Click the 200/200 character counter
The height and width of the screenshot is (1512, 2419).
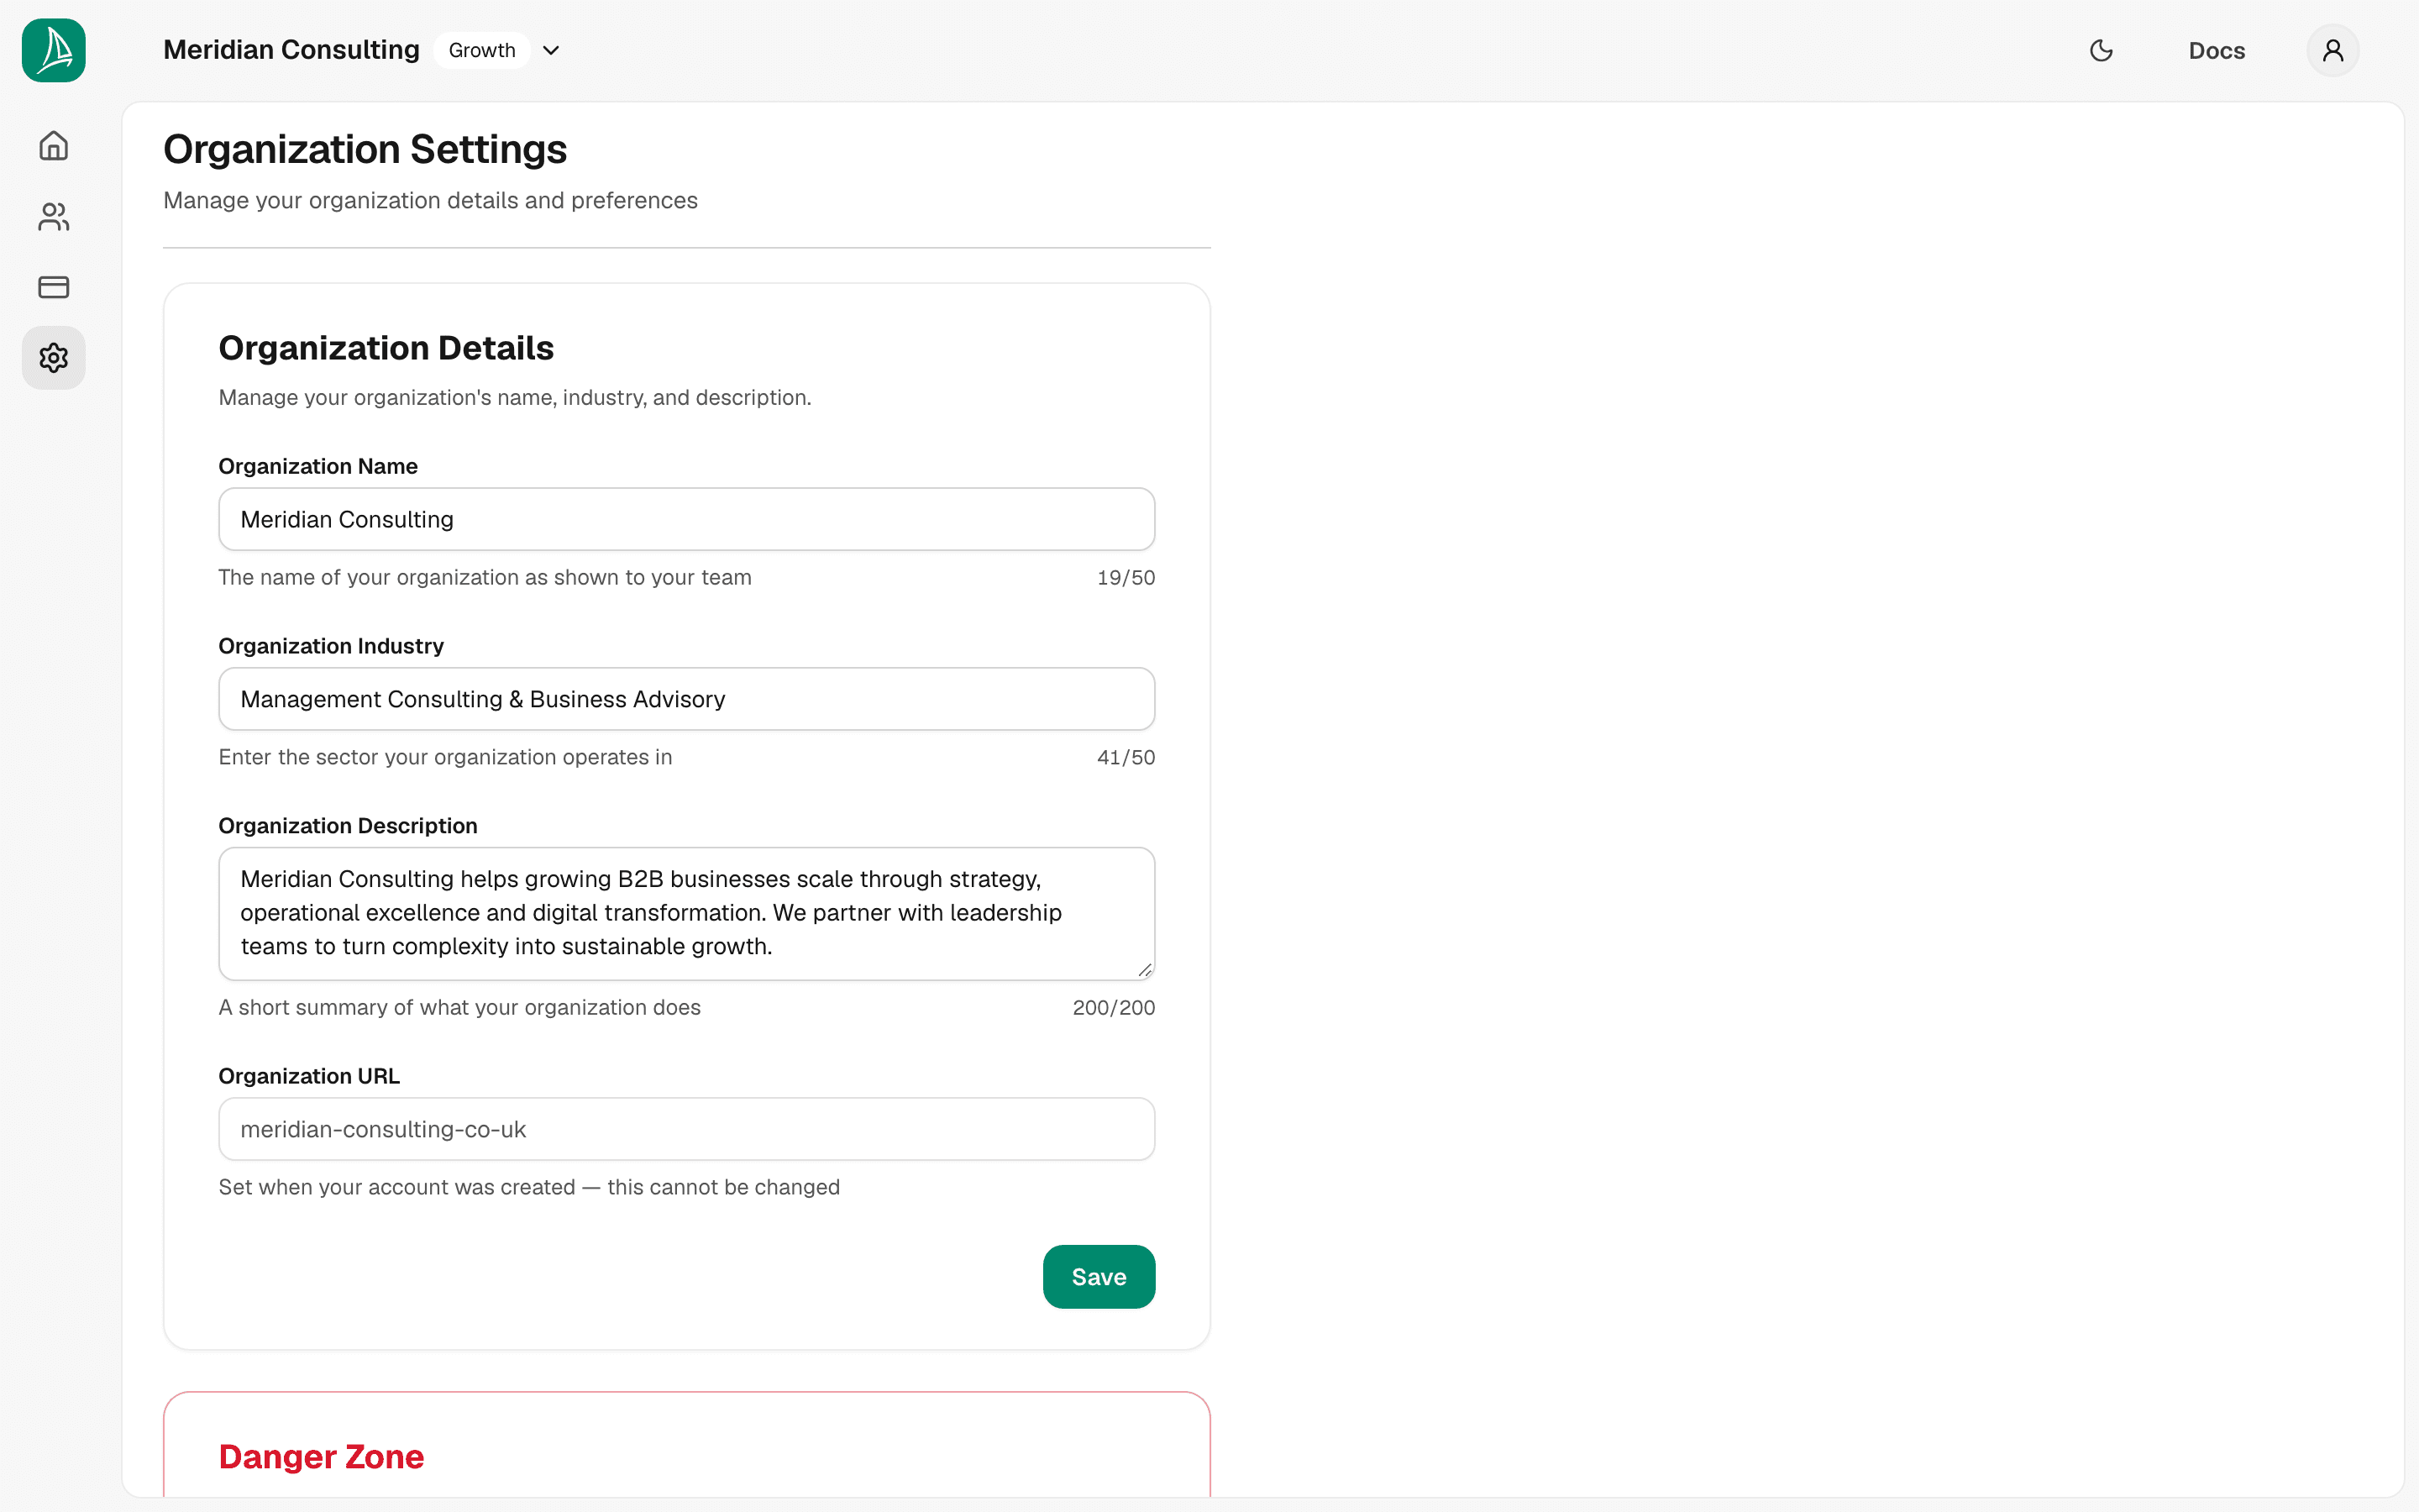[x=1114, y=1008]
